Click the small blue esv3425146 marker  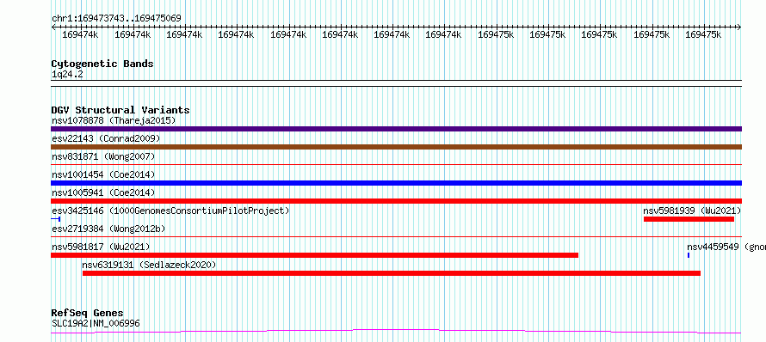point(56,219)
